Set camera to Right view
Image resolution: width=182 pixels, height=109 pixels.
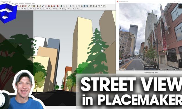[x=99, y=6]
